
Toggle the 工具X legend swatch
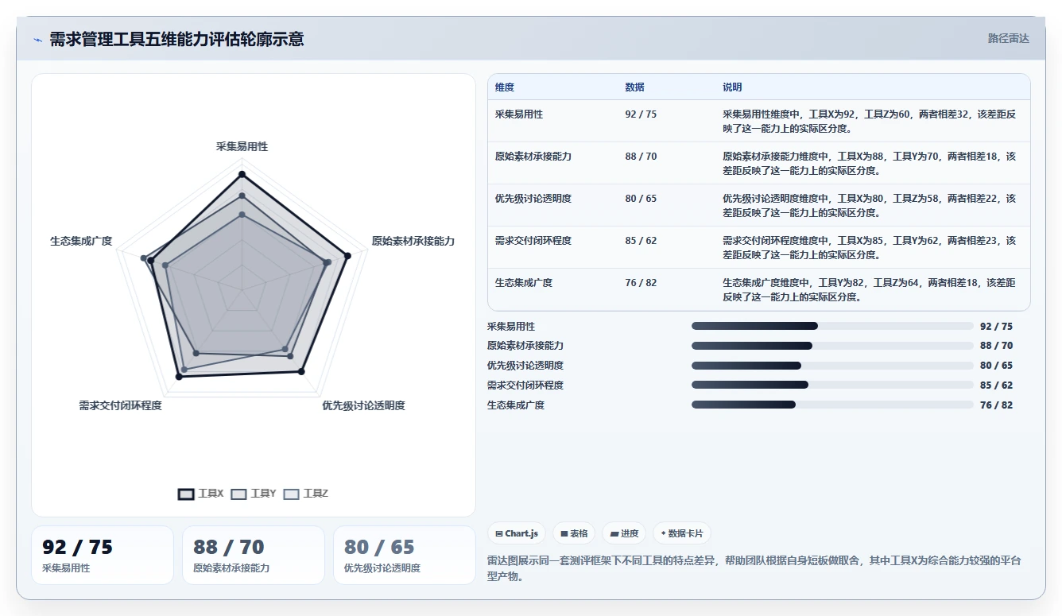(x=186, y=494)
